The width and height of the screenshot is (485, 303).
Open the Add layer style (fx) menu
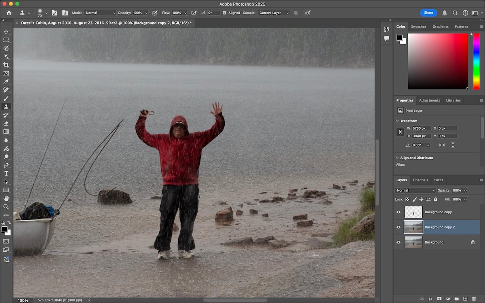tap(431, 299)
